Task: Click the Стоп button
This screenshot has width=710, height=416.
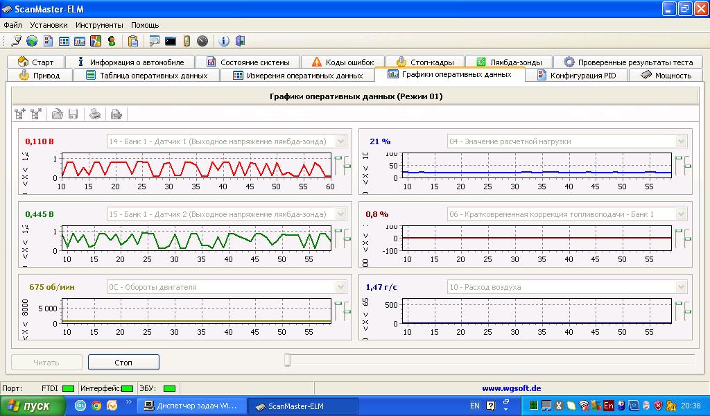Action: tap(123, 363)
